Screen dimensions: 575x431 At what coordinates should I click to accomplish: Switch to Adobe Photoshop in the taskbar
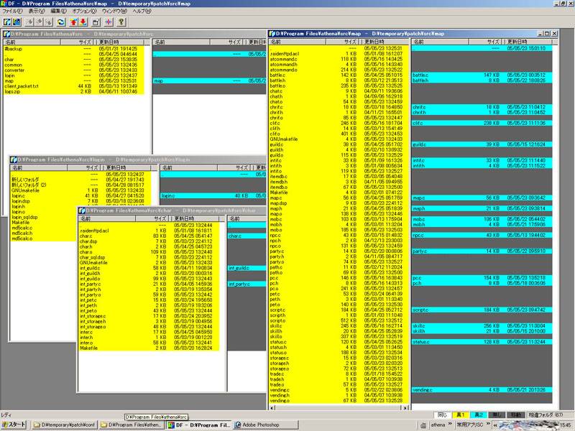(x=265, y=425)
